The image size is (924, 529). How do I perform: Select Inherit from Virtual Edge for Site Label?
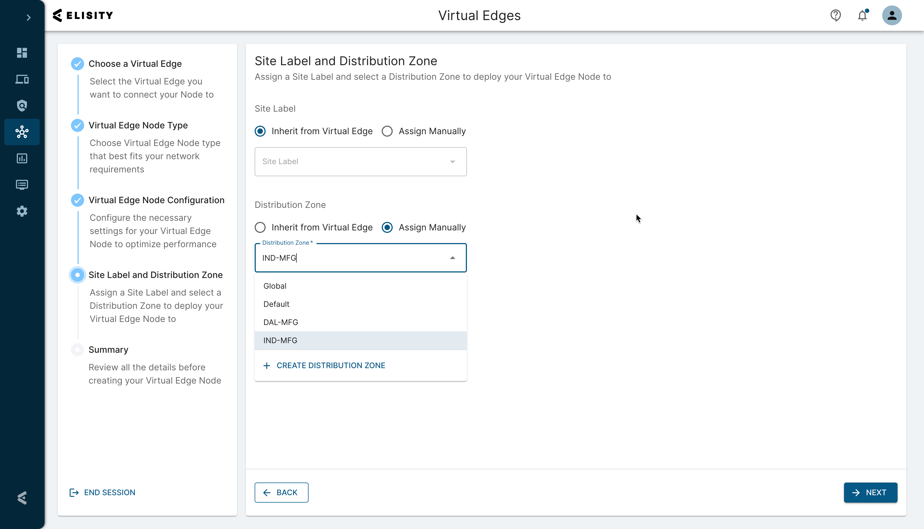(260, 131)
